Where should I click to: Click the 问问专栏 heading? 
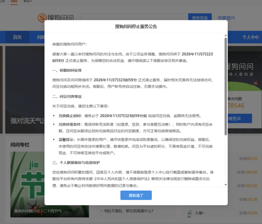(x=20, y=145)
